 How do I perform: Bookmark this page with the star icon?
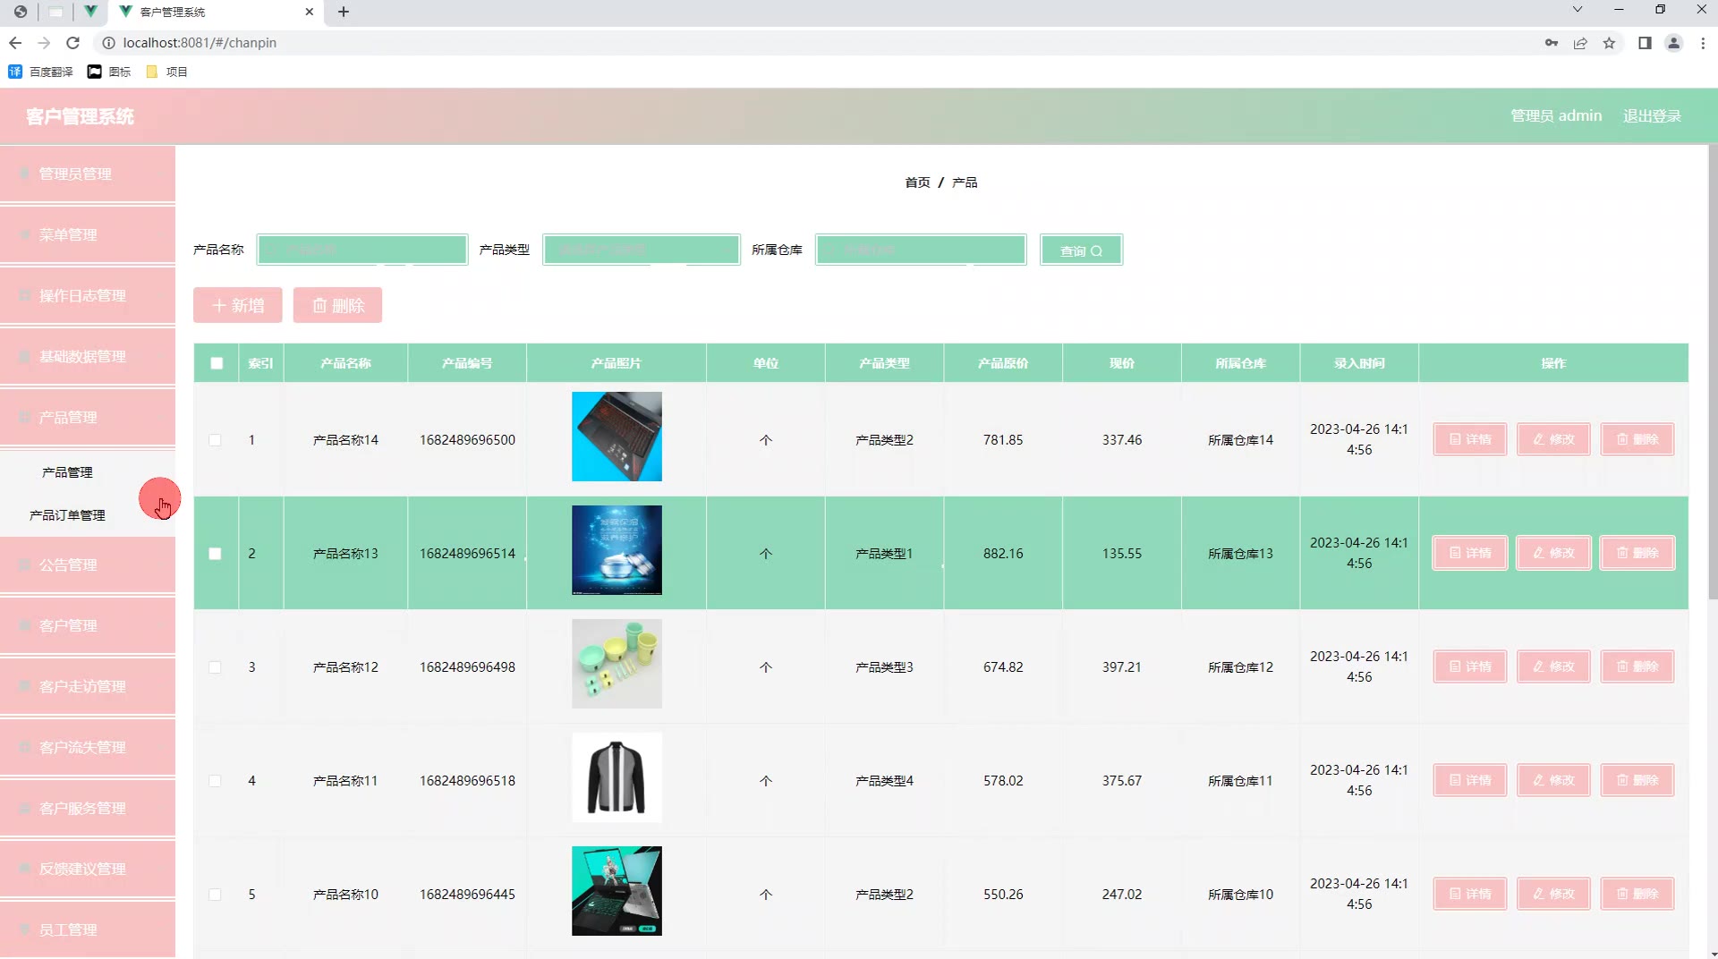click(1609, 43)
